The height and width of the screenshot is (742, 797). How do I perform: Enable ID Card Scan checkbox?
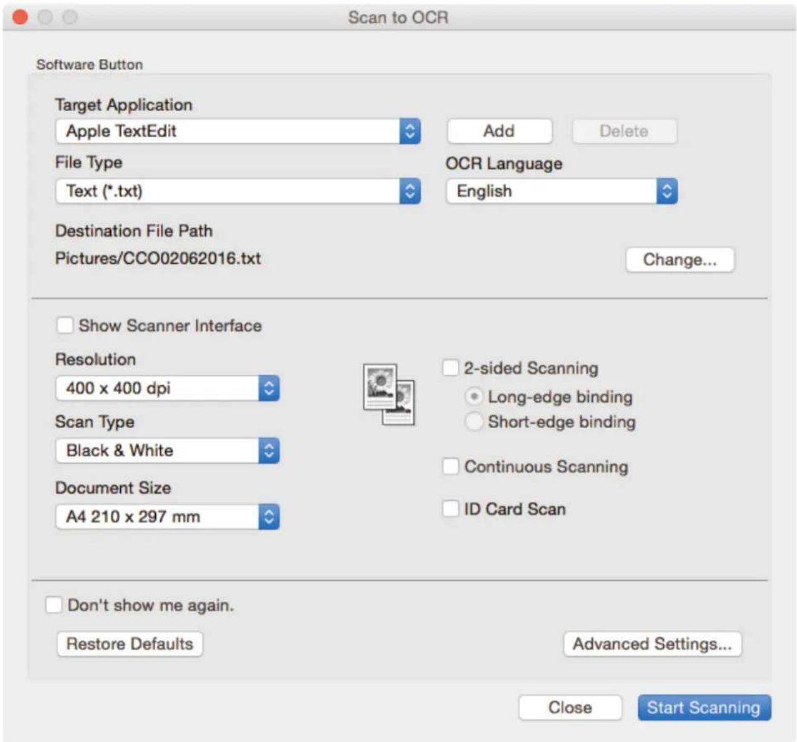451,508
